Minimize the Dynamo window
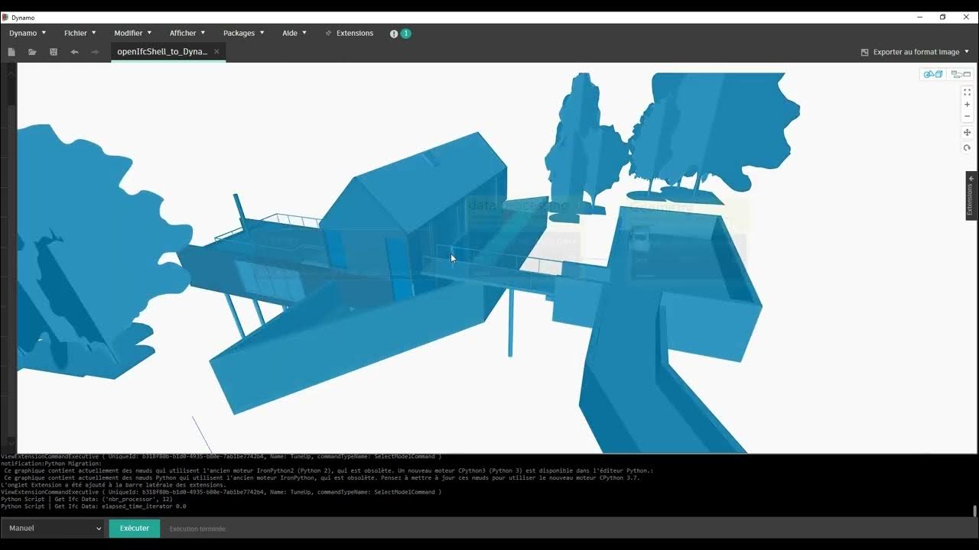Screen dimensions: 979x550 (919, 17)
